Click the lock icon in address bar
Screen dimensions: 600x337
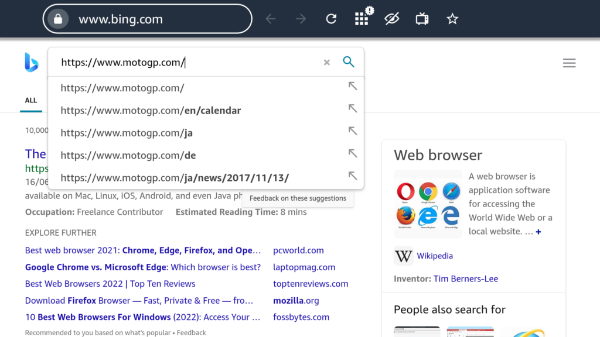[57, 19]
